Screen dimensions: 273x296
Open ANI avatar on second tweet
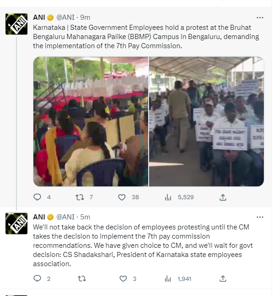(16, 223)
